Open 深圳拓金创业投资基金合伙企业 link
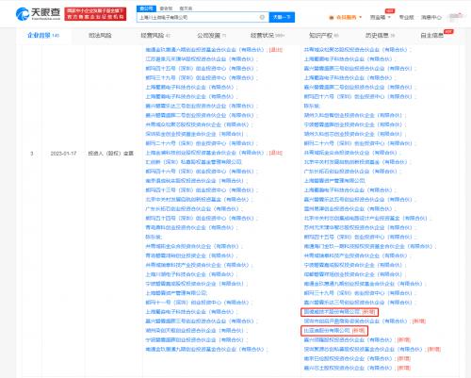This screenshot has height=378, width=471. click(195, 134)
